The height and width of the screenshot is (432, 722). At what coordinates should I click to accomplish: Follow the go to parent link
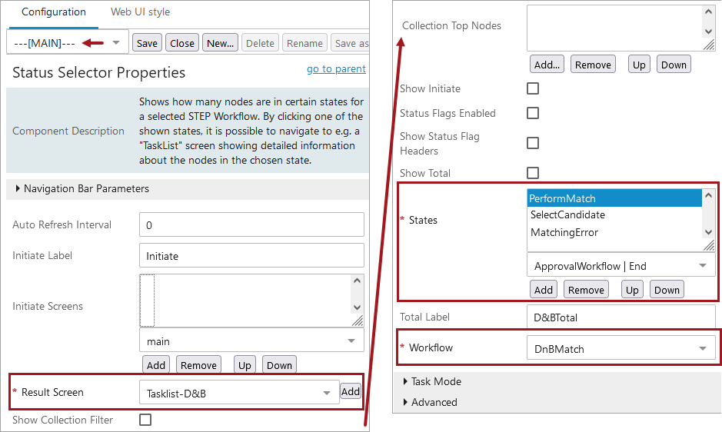[336, 68]
